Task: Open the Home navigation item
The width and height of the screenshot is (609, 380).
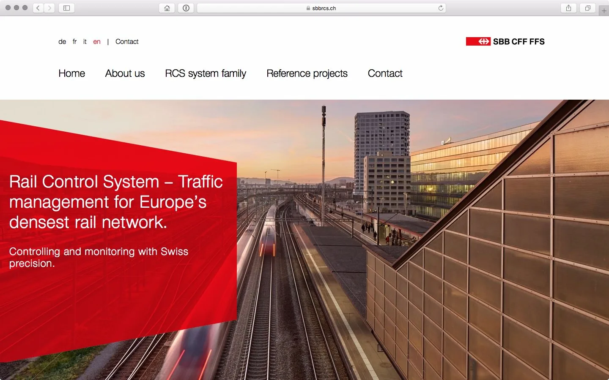Action: [71, 73]
